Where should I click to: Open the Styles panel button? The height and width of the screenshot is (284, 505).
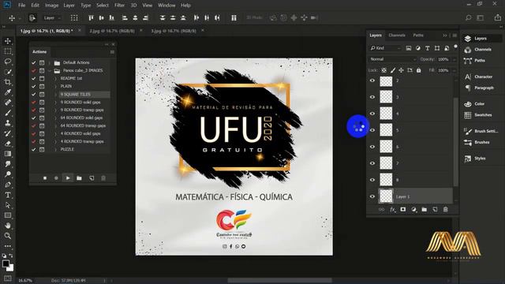tap(475, 158)
